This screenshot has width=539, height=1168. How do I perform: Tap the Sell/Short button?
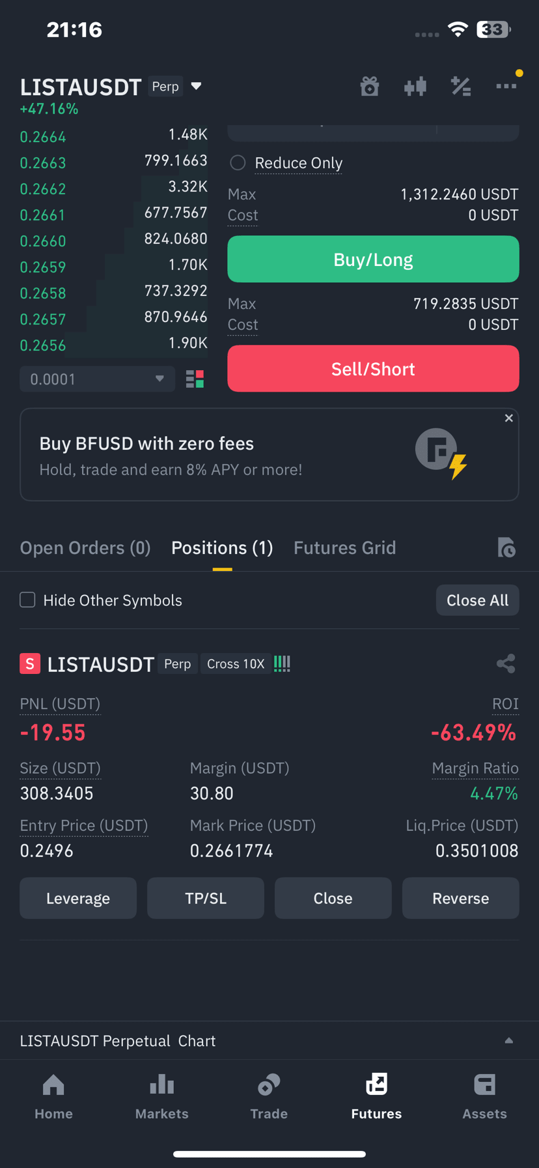point(373,369)
